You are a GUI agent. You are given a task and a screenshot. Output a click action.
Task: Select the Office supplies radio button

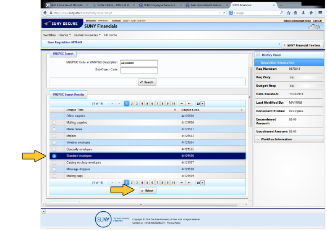click(54, 116)
